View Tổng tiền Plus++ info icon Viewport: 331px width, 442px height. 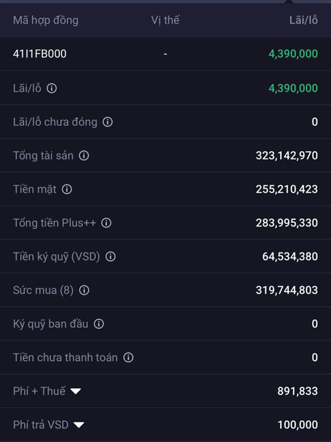tap(106, 223)
